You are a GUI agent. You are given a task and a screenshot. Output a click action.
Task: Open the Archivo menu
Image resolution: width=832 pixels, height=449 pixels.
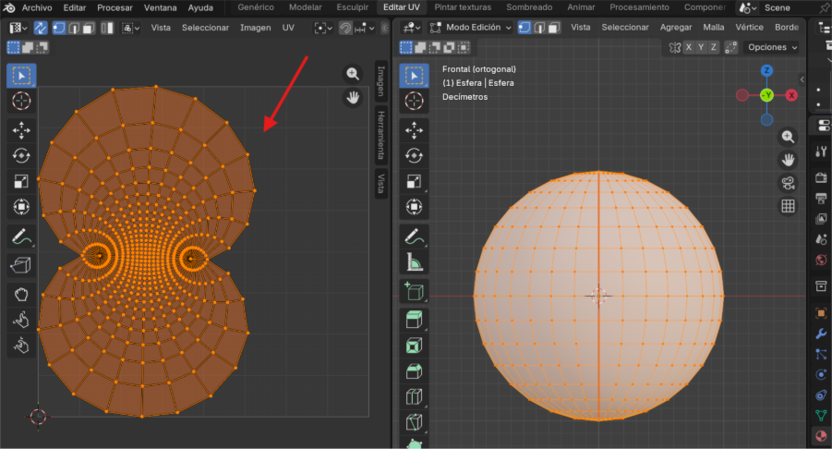tap(37, 7)
